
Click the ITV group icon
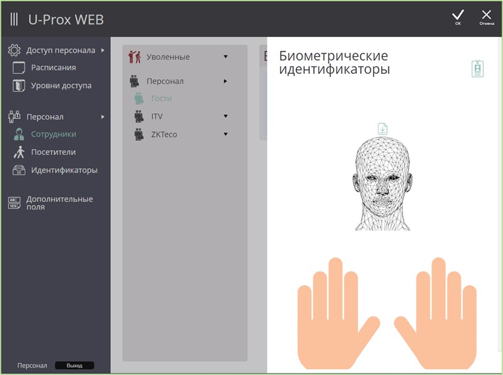pyautogui.click(x=139, y=117)
